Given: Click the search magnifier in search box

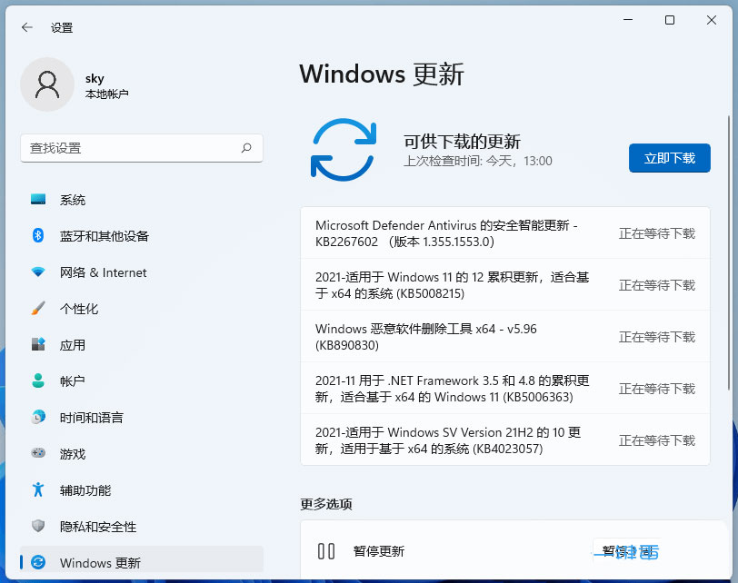Looking at the screenshot, I should 245,148.
